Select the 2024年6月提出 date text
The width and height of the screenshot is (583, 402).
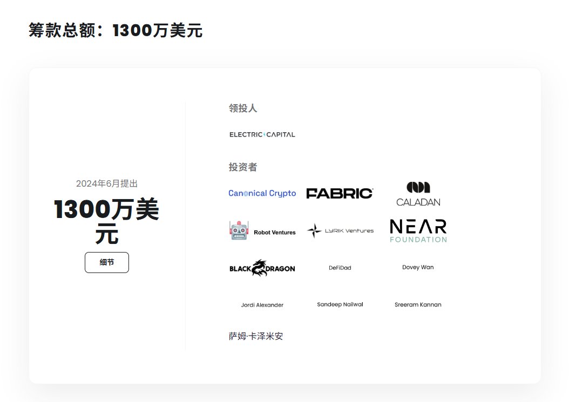[107, 183]
